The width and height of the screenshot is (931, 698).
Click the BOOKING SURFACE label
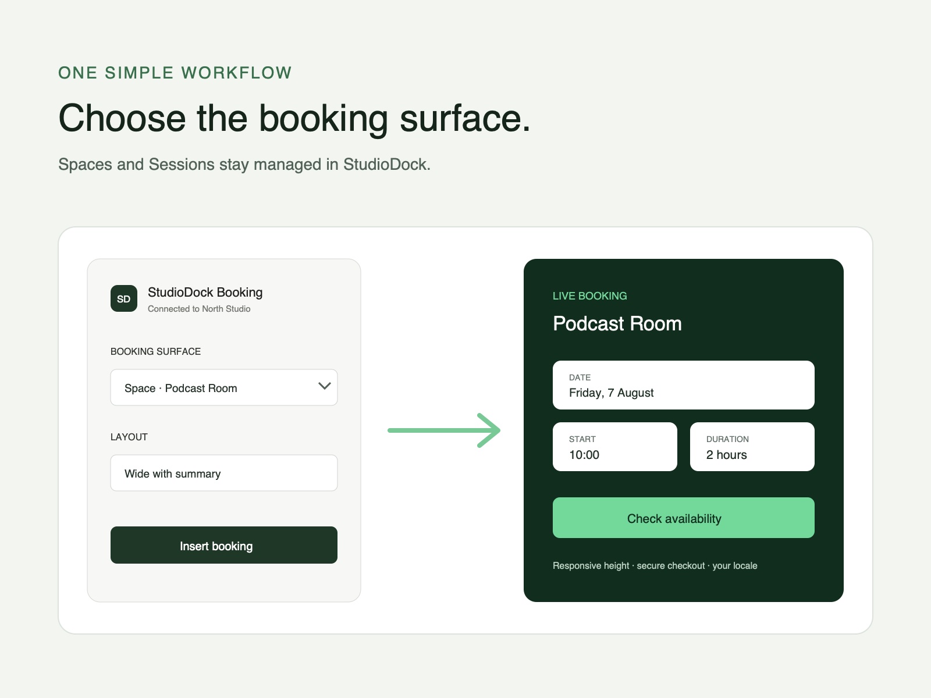[x=155, y=351]
